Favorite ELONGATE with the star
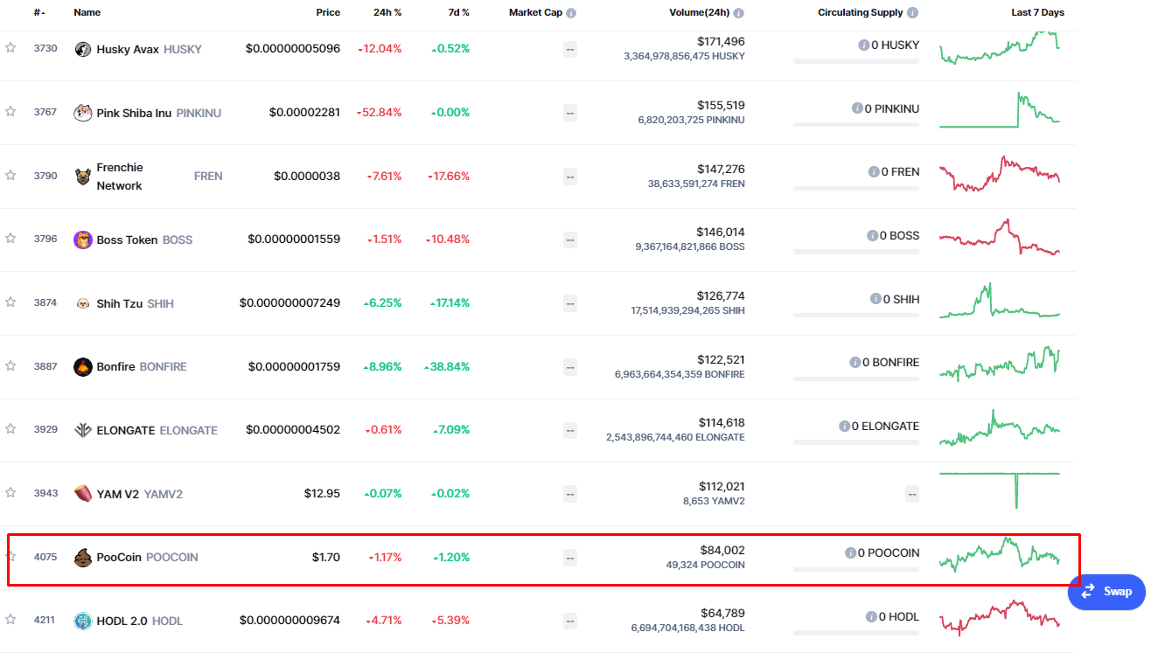1151x653 pixels. click(10, 428)
